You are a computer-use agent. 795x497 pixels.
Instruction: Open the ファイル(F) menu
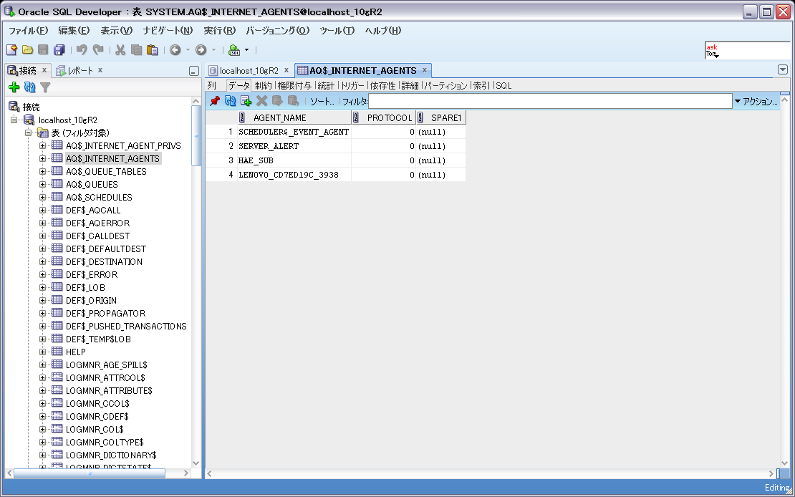click(29, 30)
